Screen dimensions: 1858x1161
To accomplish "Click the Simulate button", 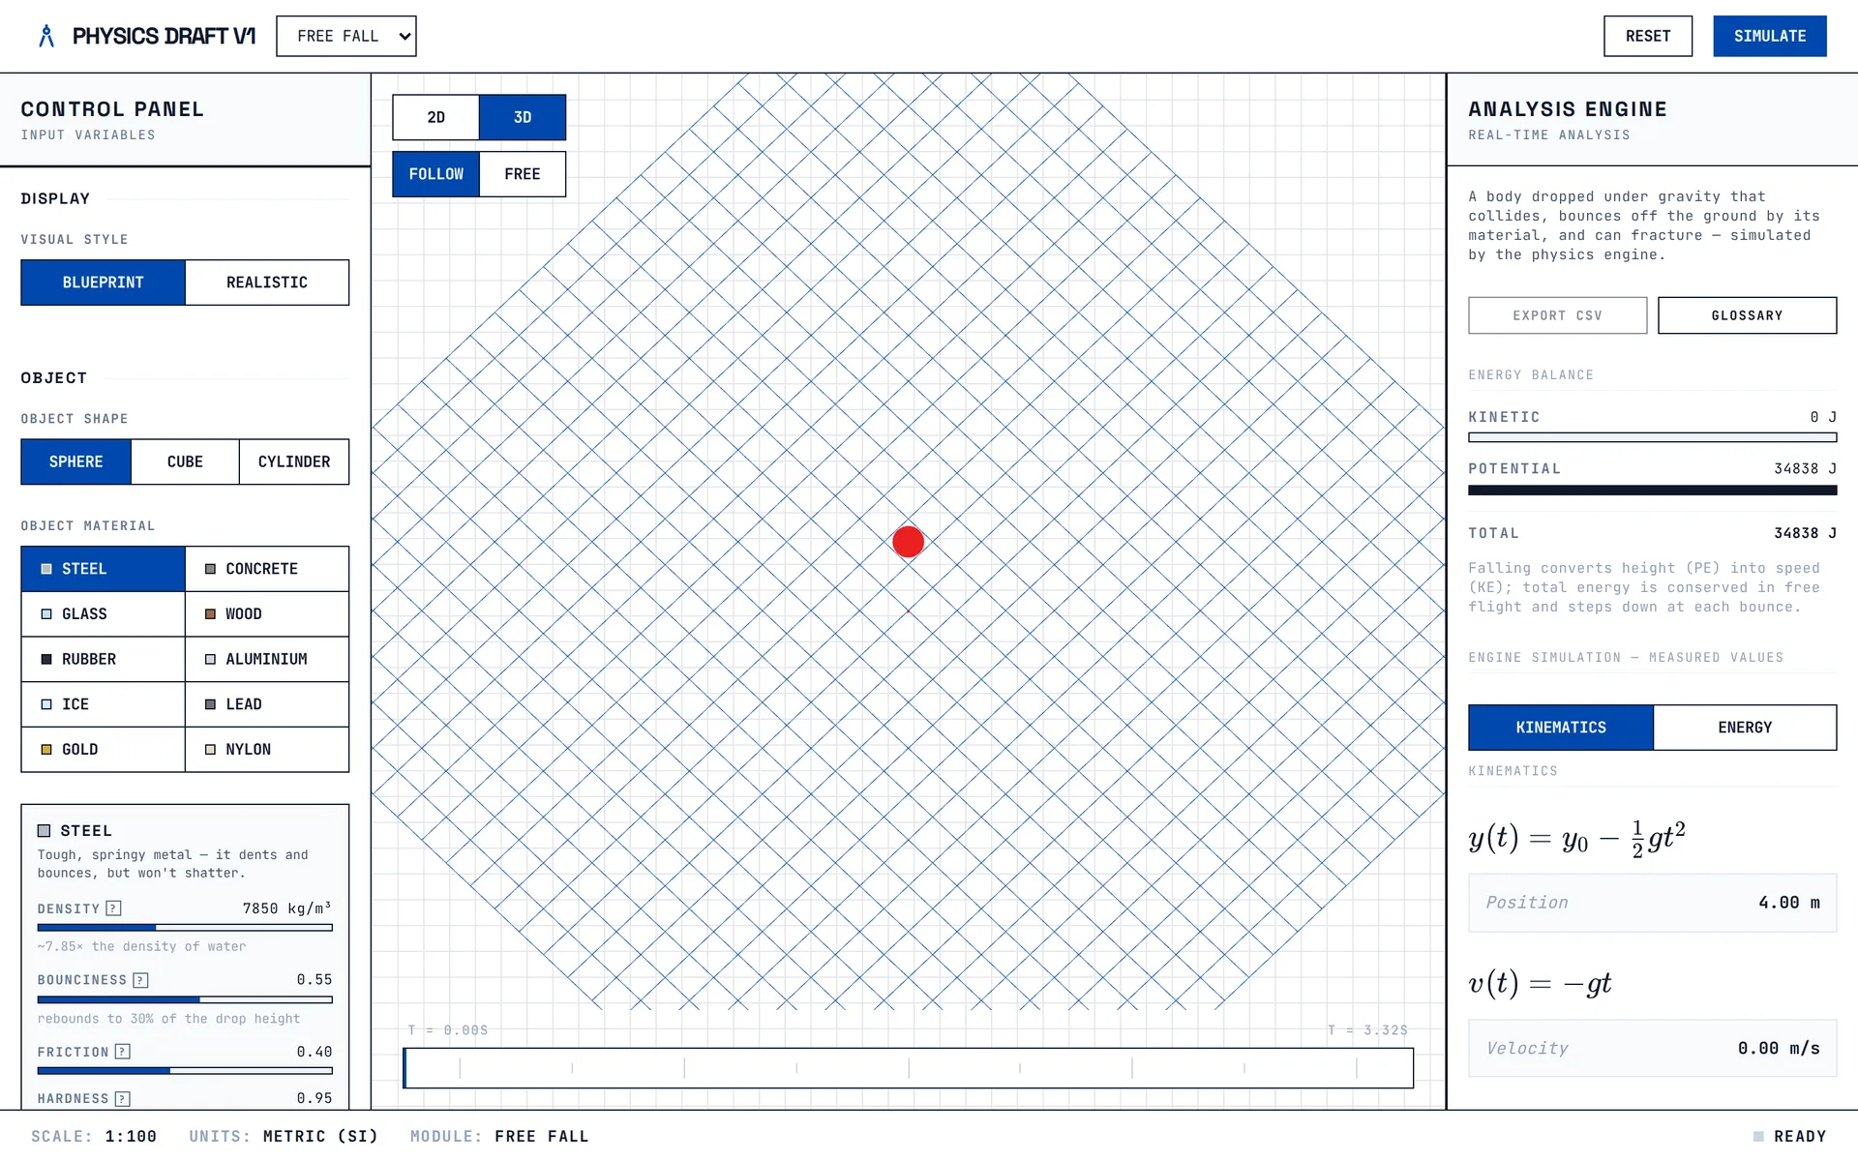I will [x=1769, y=36].
